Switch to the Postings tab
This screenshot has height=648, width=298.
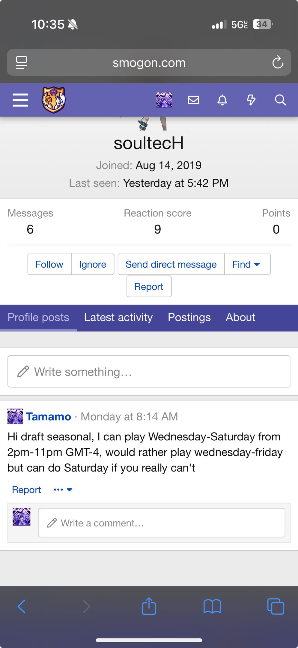(189, 317)
